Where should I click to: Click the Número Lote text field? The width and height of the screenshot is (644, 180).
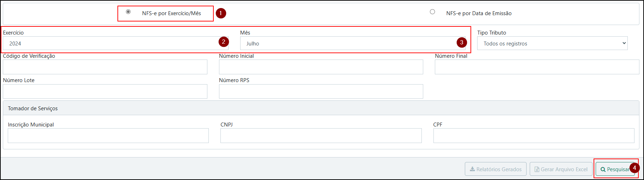(105, 91)
